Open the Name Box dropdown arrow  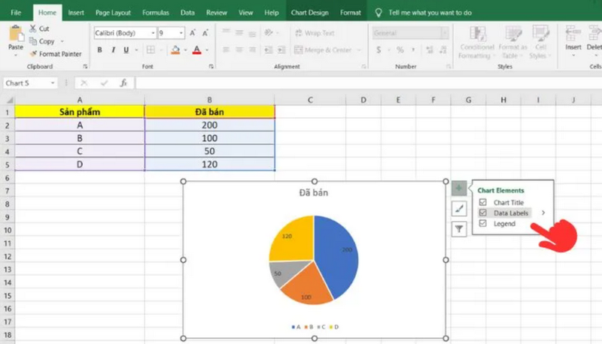53,83
